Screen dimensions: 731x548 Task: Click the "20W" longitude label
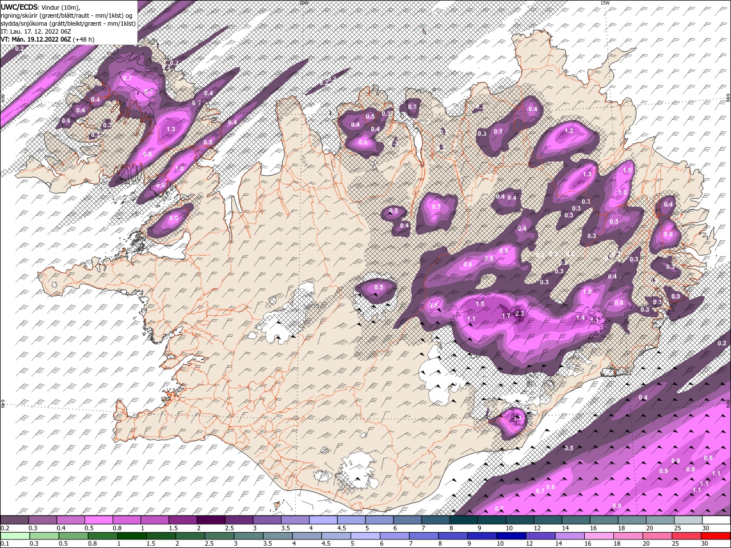pyautogui.click(x=304, y=2)
